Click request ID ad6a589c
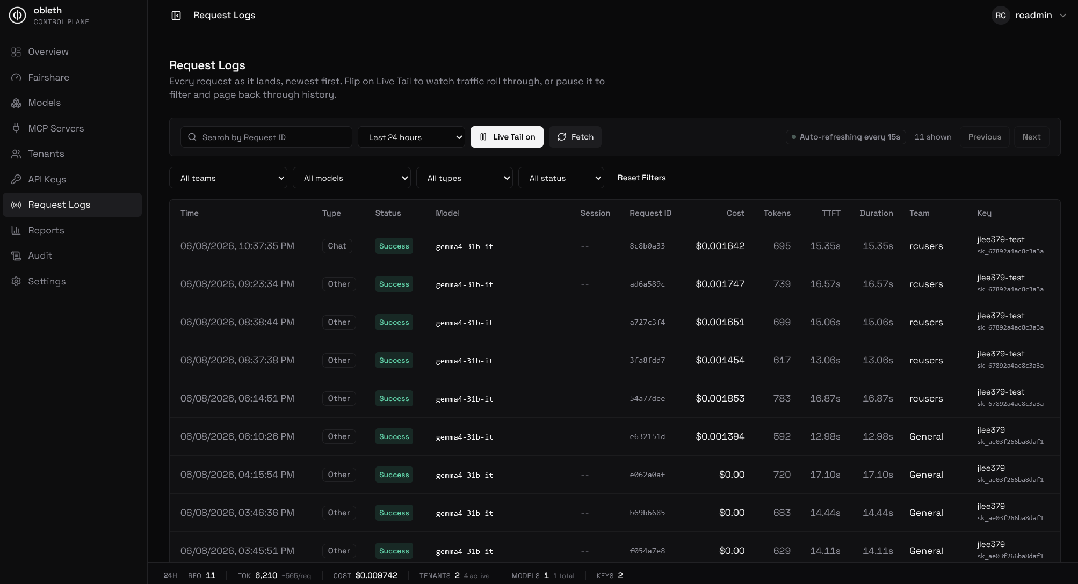The width and height of the screenshot is (1078, 584). point(647,284)
